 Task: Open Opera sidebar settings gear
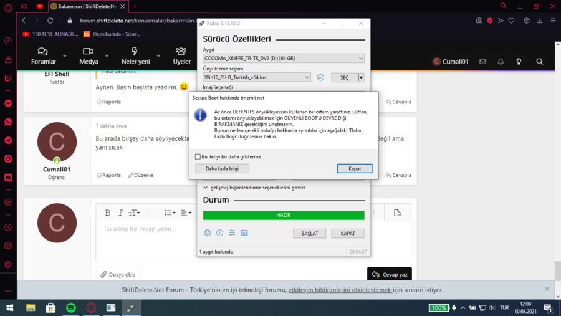click(8, 264)
